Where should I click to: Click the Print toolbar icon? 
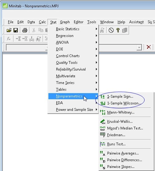pos(25,30)
